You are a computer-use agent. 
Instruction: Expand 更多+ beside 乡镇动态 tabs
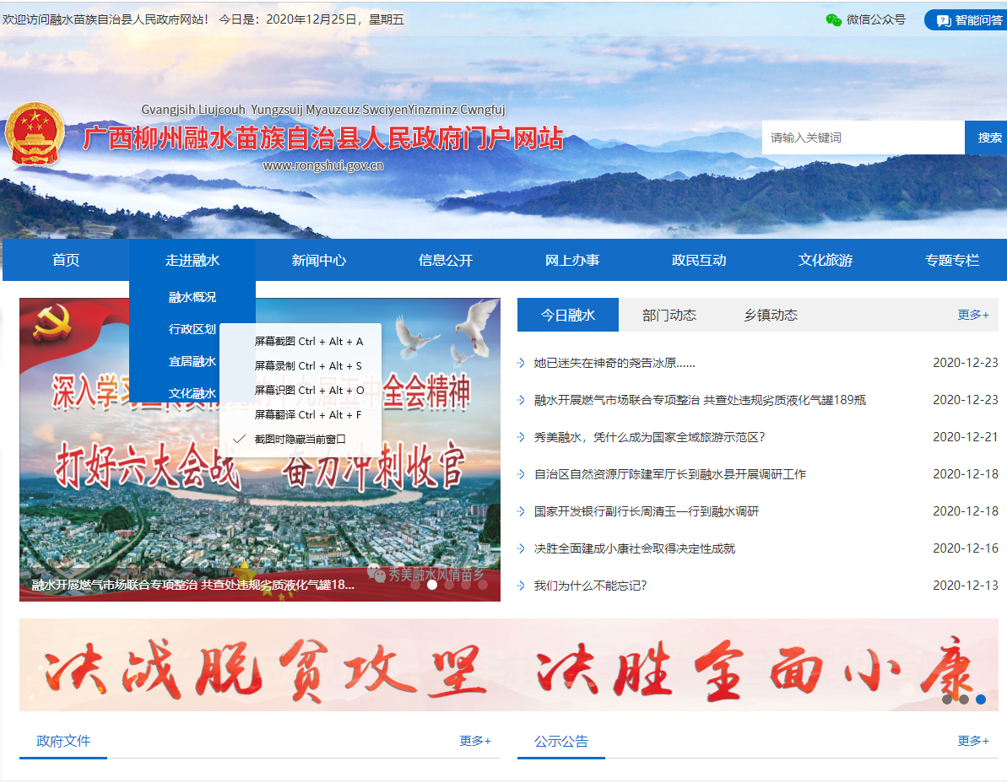pyautogui.click(x=972, y=315)
